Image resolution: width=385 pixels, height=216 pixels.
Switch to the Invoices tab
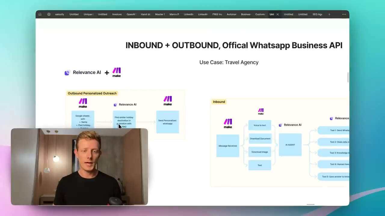[117, 14]
